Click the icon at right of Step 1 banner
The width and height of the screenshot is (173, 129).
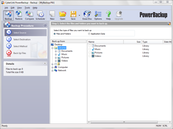point(169,23)
